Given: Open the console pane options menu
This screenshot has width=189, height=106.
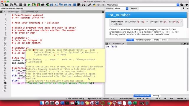Looking at the screenshot, I should (x=188, y=44).
